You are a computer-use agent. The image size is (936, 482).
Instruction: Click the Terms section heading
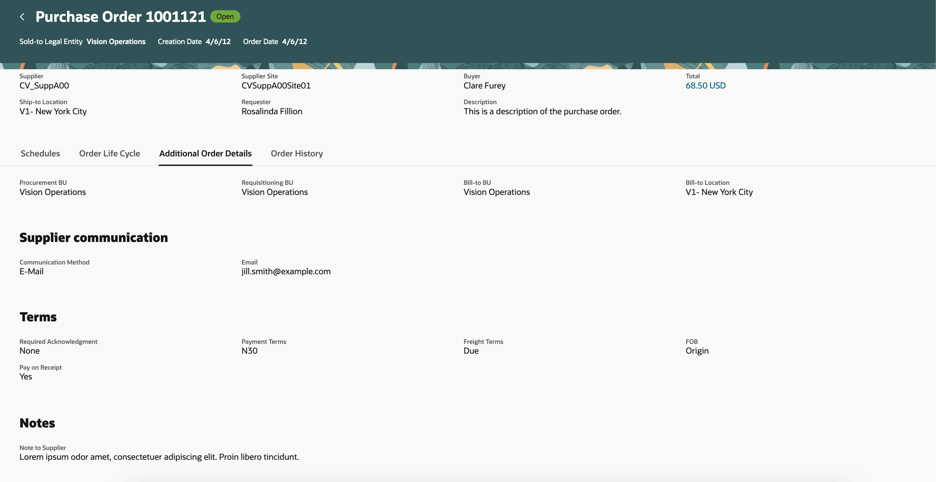(38, 317)
